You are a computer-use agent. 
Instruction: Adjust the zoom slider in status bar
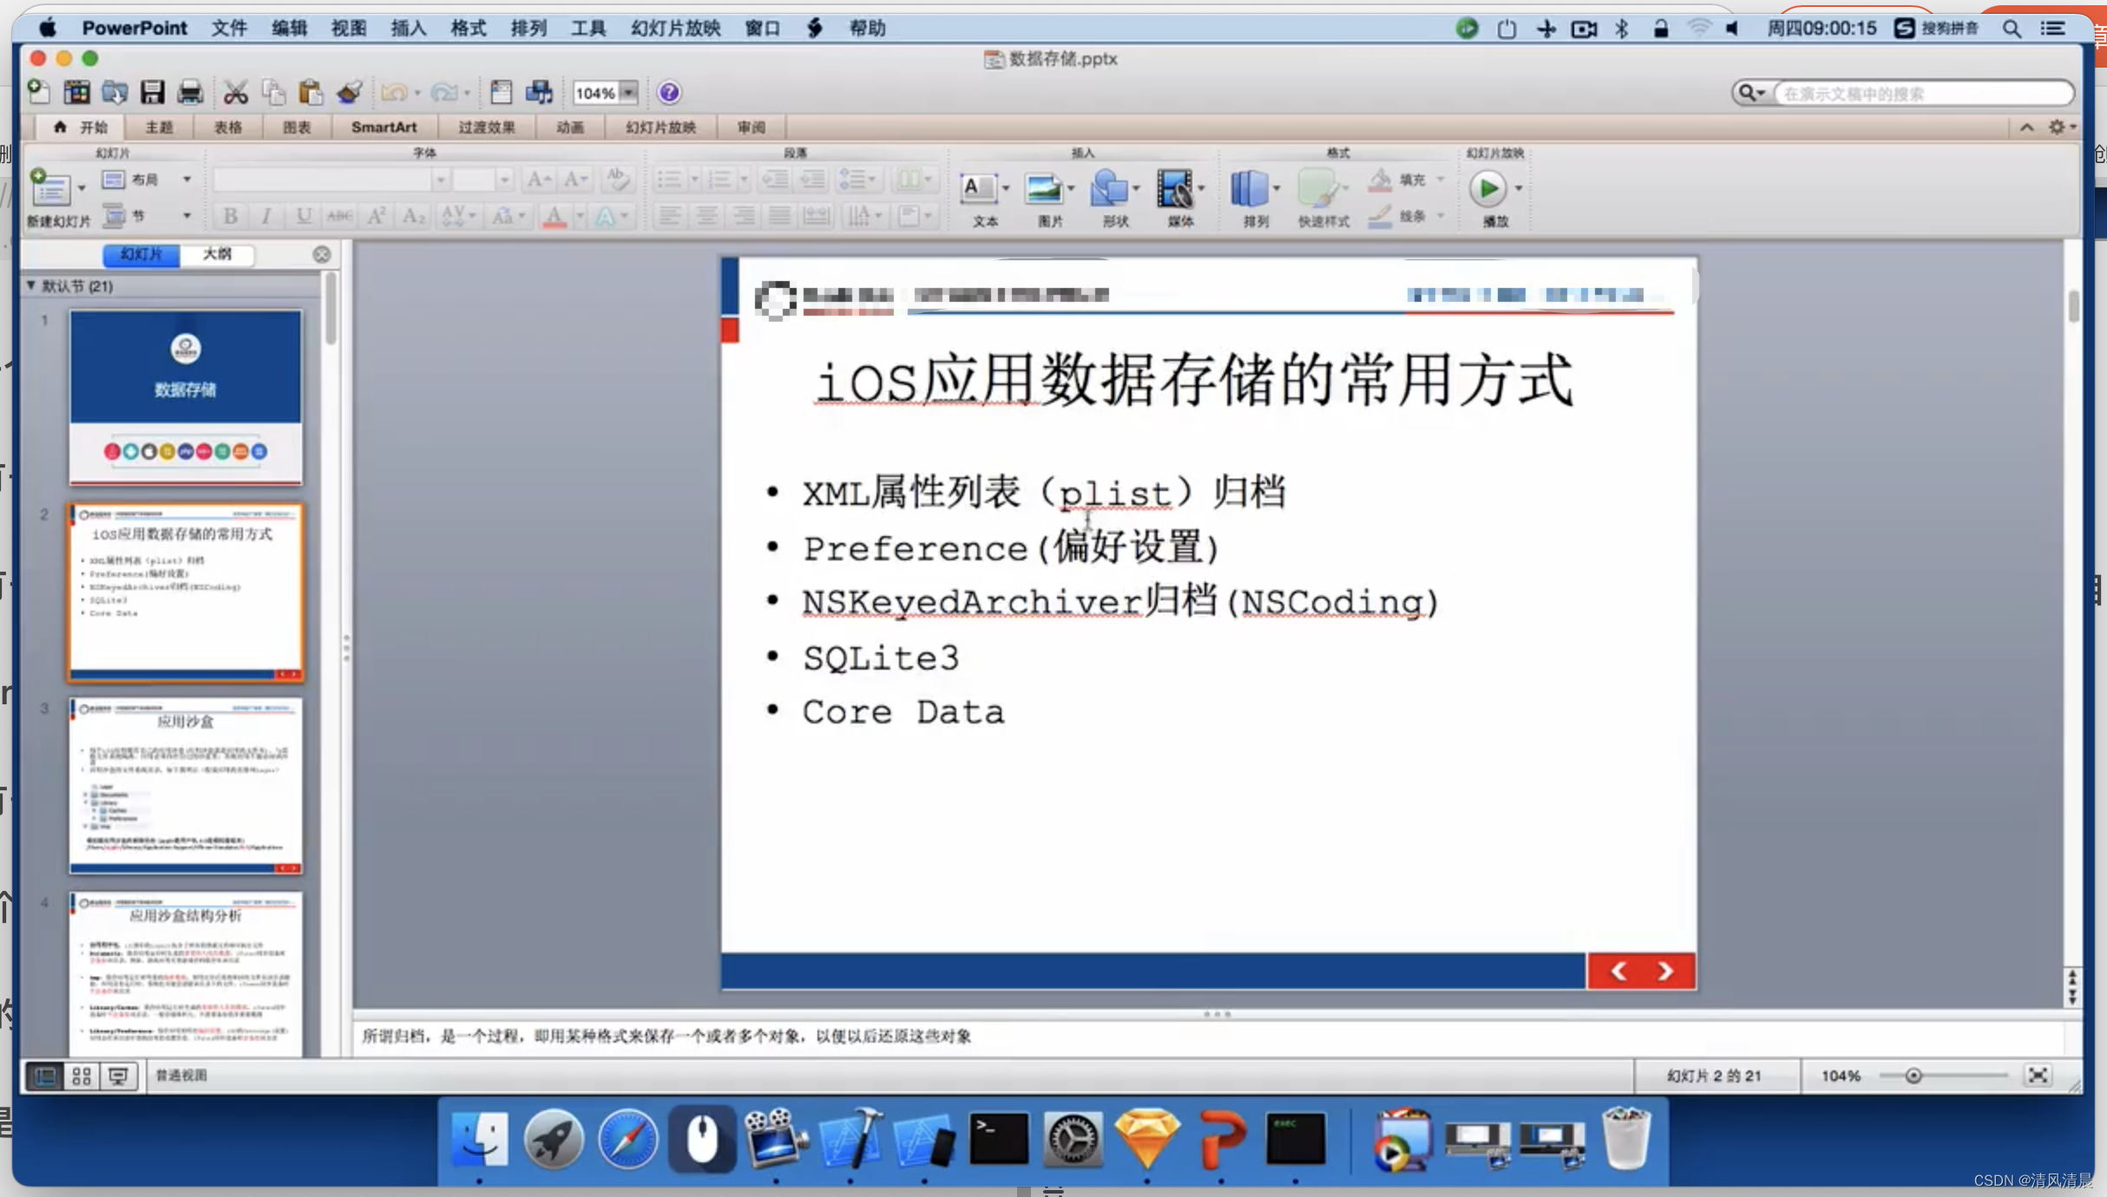(x=1913, y=1076)
